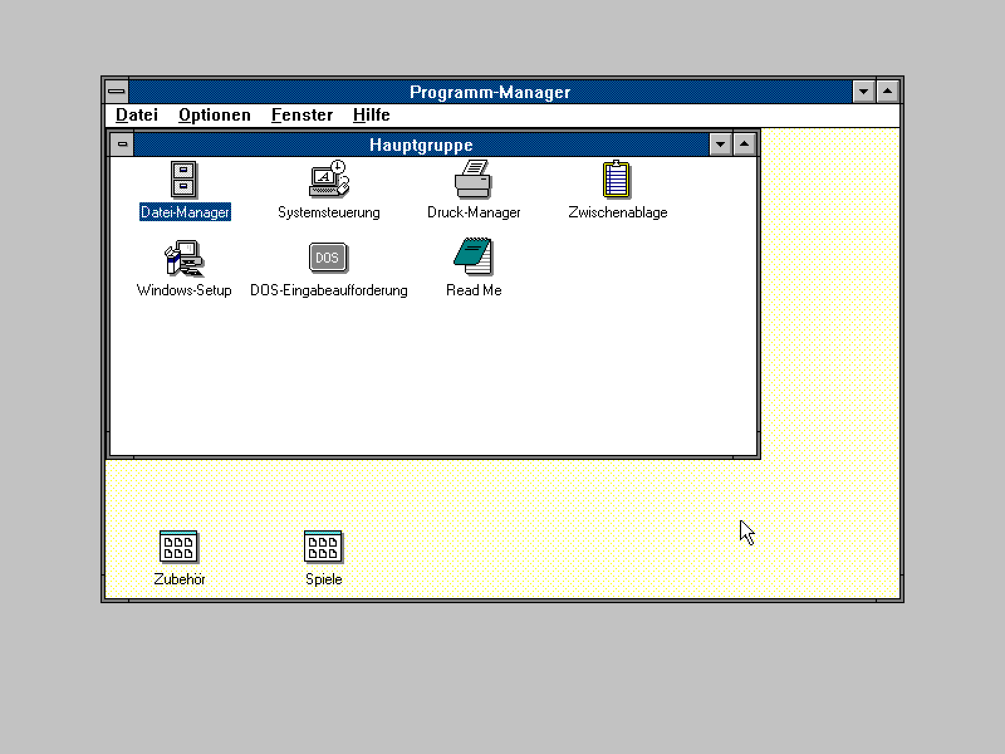Screen dimensions: 1005x754
Task: Open the Hilfe menu
Action: [x=371, y=115]
